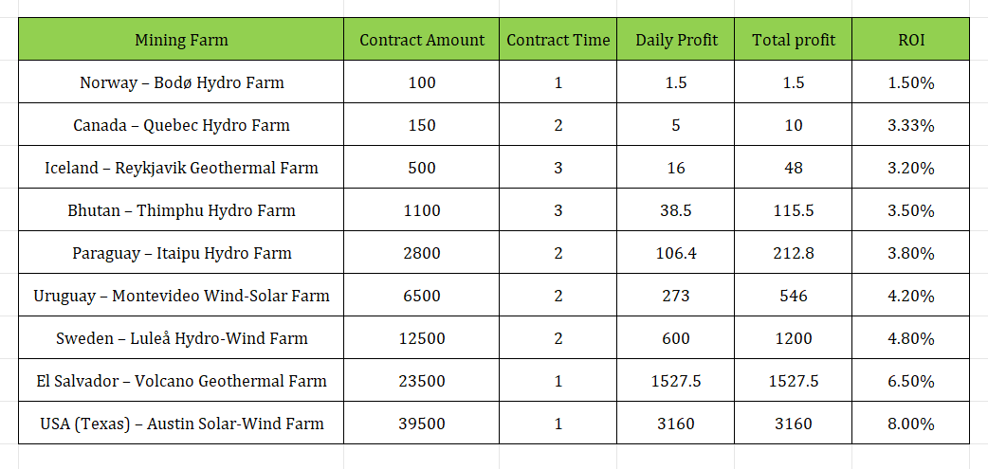Click USA (Texas) – Austin Solar-Wind Farm cell
Image resolution: width=988 pixels, height=469 pixels.
click(181, 424)
